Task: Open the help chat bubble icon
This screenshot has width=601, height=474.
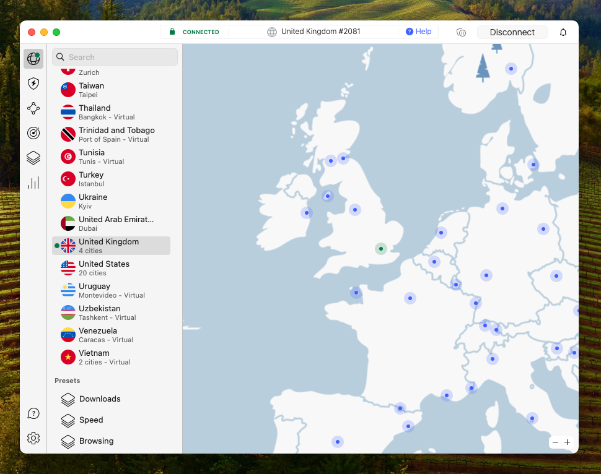Action: click(33, 413)
